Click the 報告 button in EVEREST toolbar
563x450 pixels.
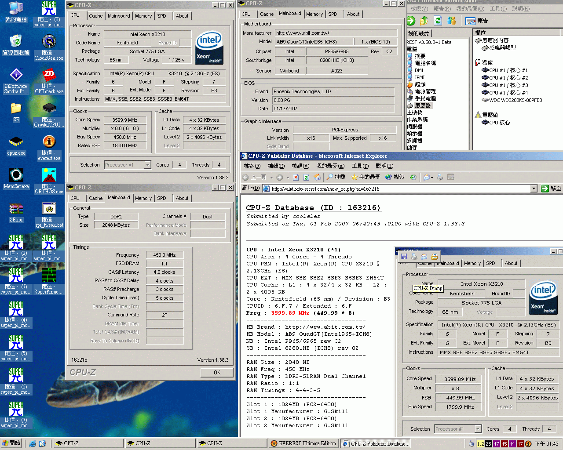coord(477,21)
